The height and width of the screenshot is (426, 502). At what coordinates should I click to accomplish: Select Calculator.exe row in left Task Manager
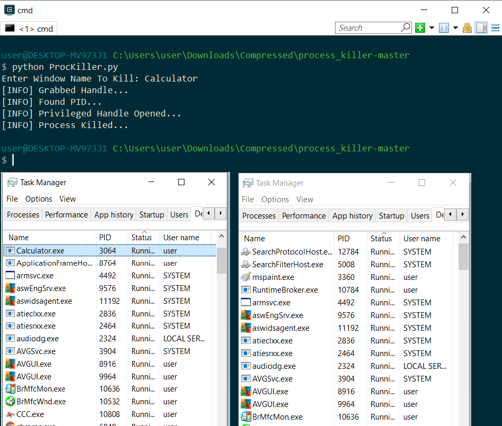(x=110, y=250)
